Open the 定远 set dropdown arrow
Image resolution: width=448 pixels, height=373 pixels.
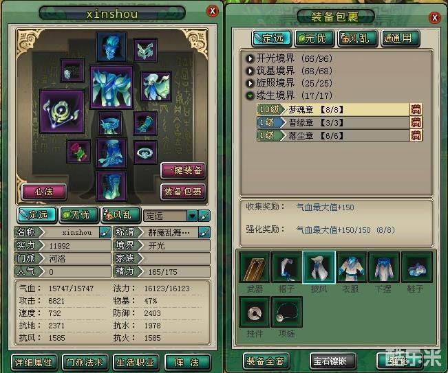(x=193, y=216)
